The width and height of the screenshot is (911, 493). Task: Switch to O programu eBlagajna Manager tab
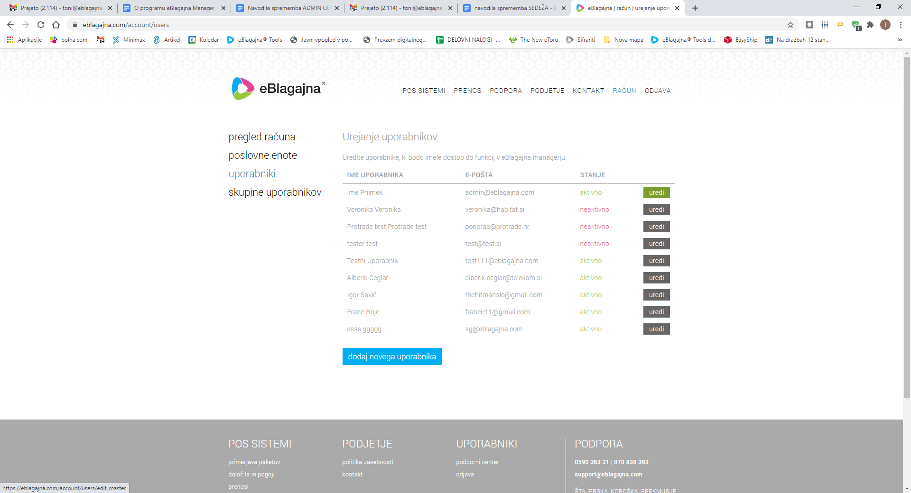pos(174,8)
